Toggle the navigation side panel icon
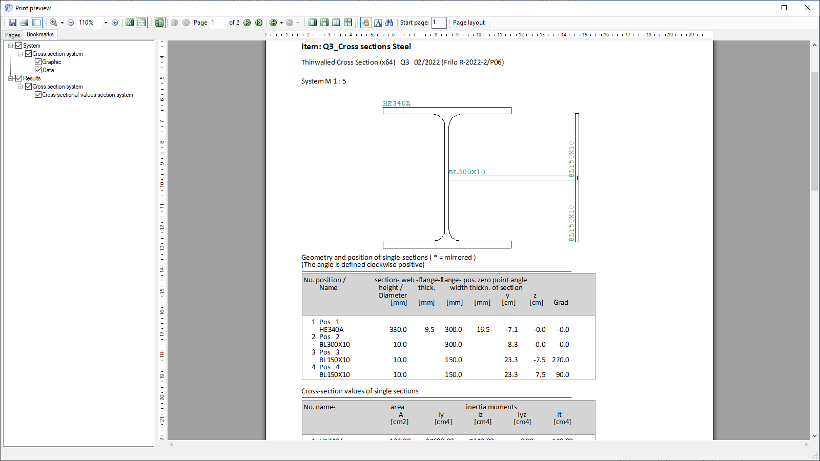The image size is (820, 461). [x=36, y=23]
